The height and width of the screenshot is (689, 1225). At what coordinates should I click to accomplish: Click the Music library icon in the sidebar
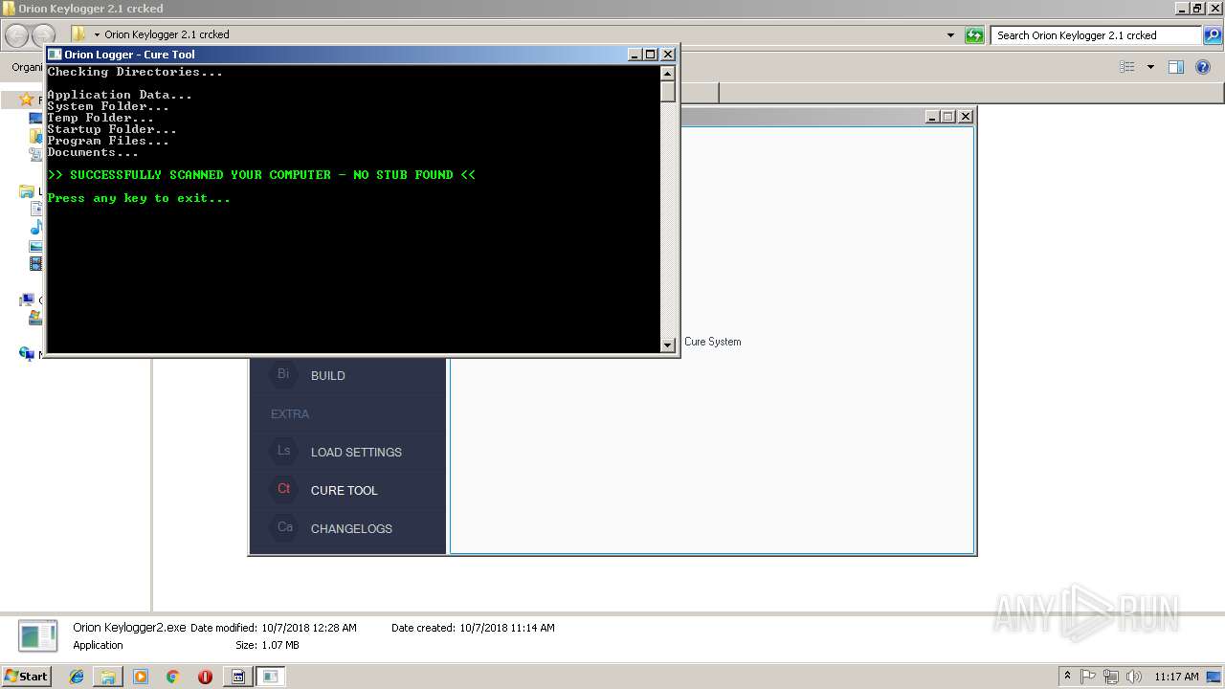[36, 227]
